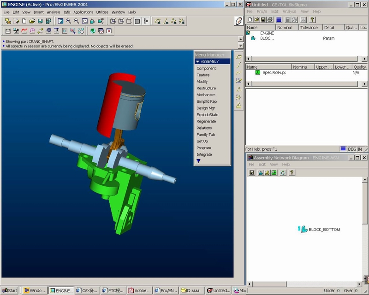The width and height of the screenshot is (369, 295).
Task: Toggle the Model Tree display icon
Action: [x=146, y=21]
